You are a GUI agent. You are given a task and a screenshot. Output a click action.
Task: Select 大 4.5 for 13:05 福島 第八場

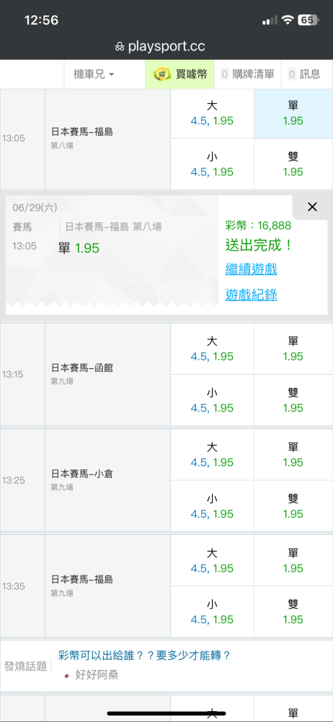(x=212, y=113)
